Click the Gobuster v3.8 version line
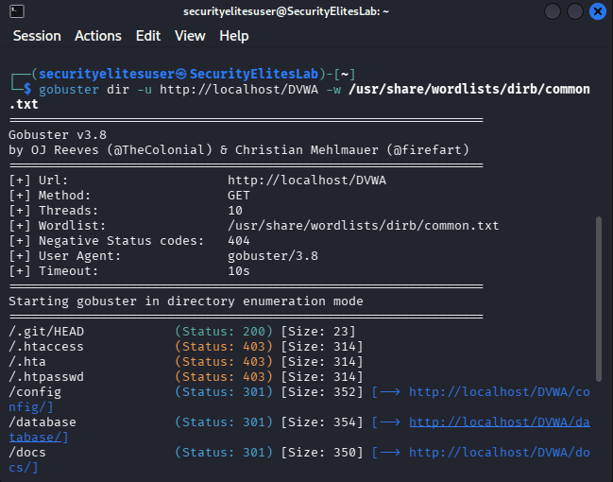Screen dimensions: 613x482 (x=58, y=134)
